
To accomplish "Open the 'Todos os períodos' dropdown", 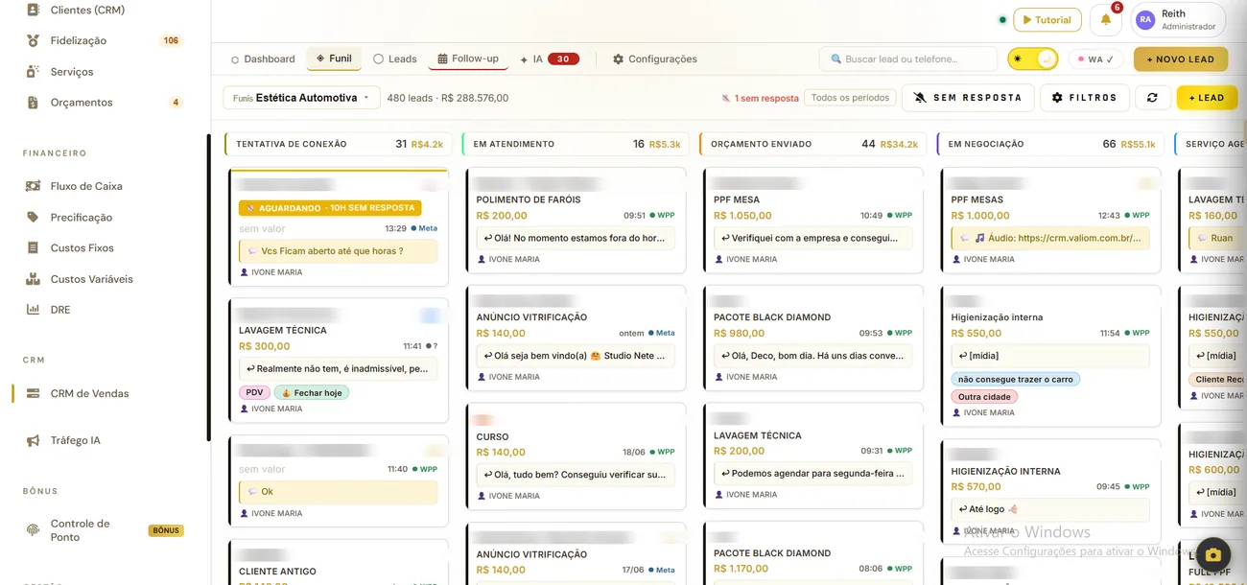I will point(850,97).
